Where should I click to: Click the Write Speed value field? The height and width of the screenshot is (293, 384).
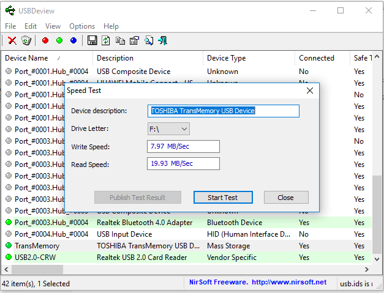pos(184,147)
